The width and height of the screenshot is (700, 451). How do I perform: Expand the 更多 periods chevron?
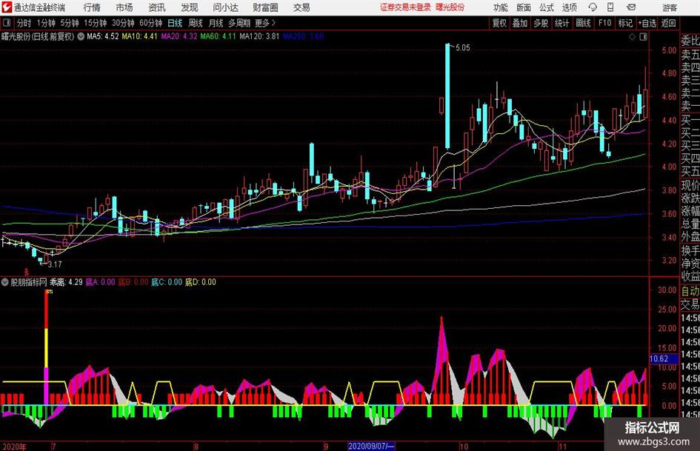[273, 23]
